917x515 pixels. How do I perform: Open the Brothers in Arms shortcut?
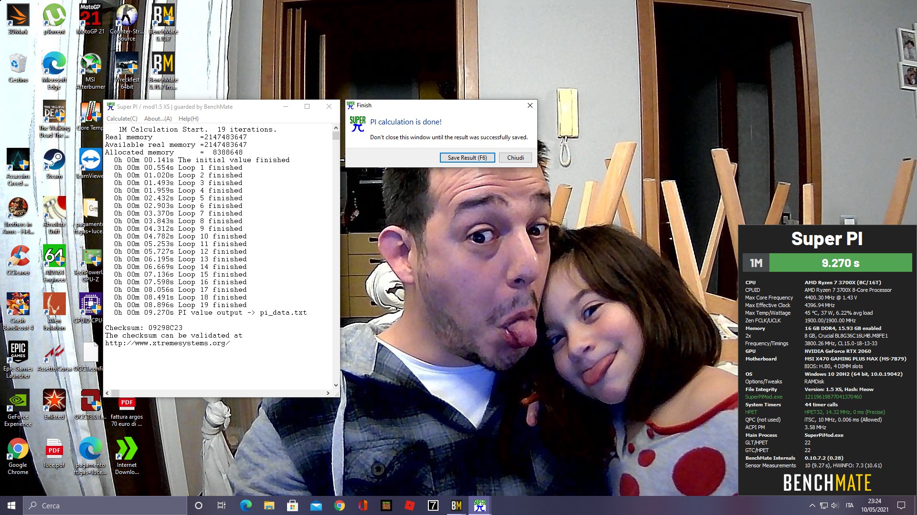pos(18,215)
